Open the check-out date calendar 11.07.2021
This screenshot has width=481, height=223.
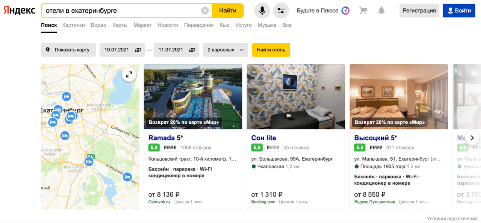tap(176, 50)
